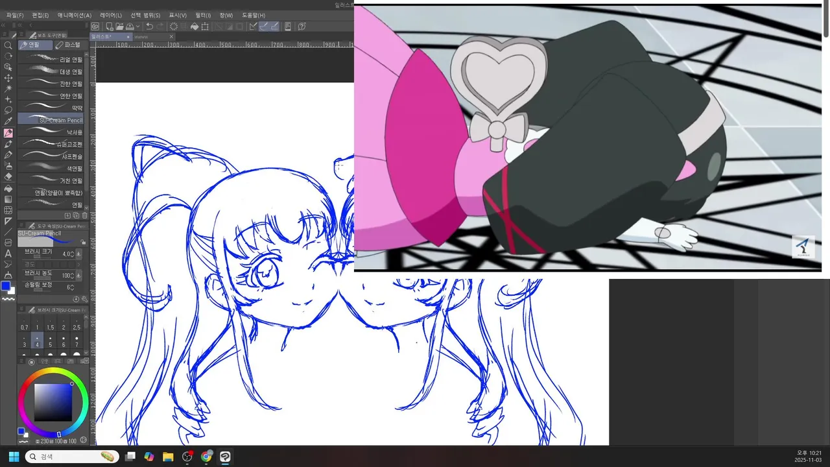Image resolution: width=830 pixels, height=467 pixels.
Task: Select the Eraser tool
Action: [x=8, y=176]
